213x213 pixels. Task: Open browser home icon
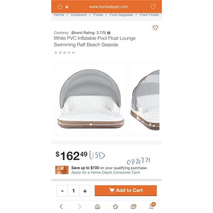point(97,207)
